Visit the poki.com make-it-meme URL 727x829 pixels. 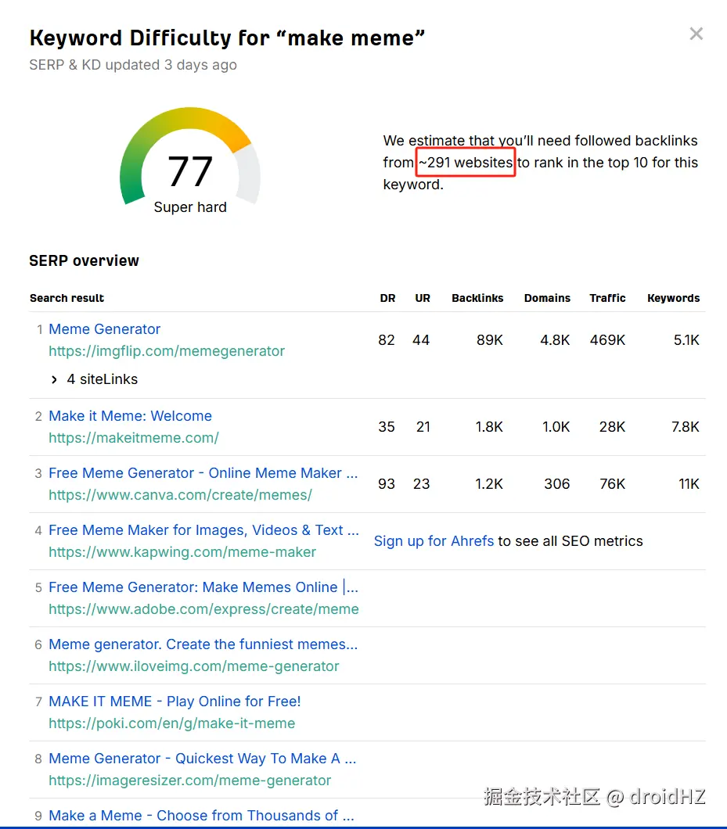(172, 723)
